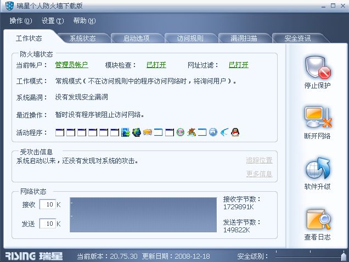Image resolution: width=349 pixels, height=262 pixels.
Task: Click the 软件升级 globe arrow icon
Action: point(318,169)
